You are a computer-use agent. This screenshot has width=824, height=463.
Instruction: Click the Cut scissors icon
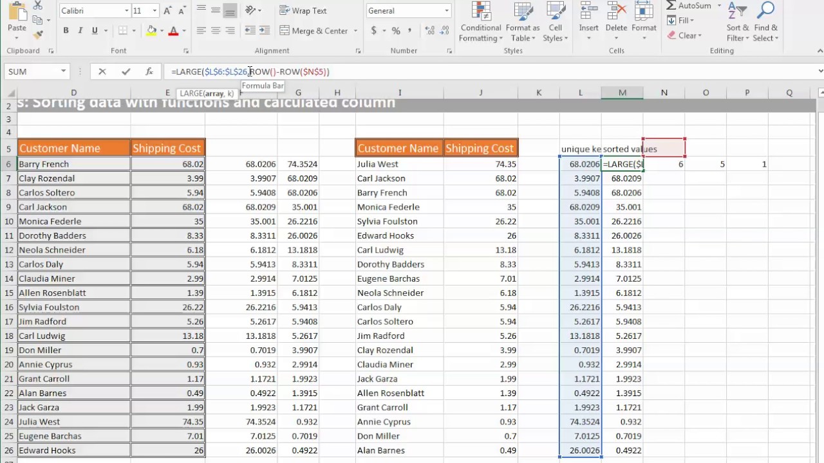37,5
